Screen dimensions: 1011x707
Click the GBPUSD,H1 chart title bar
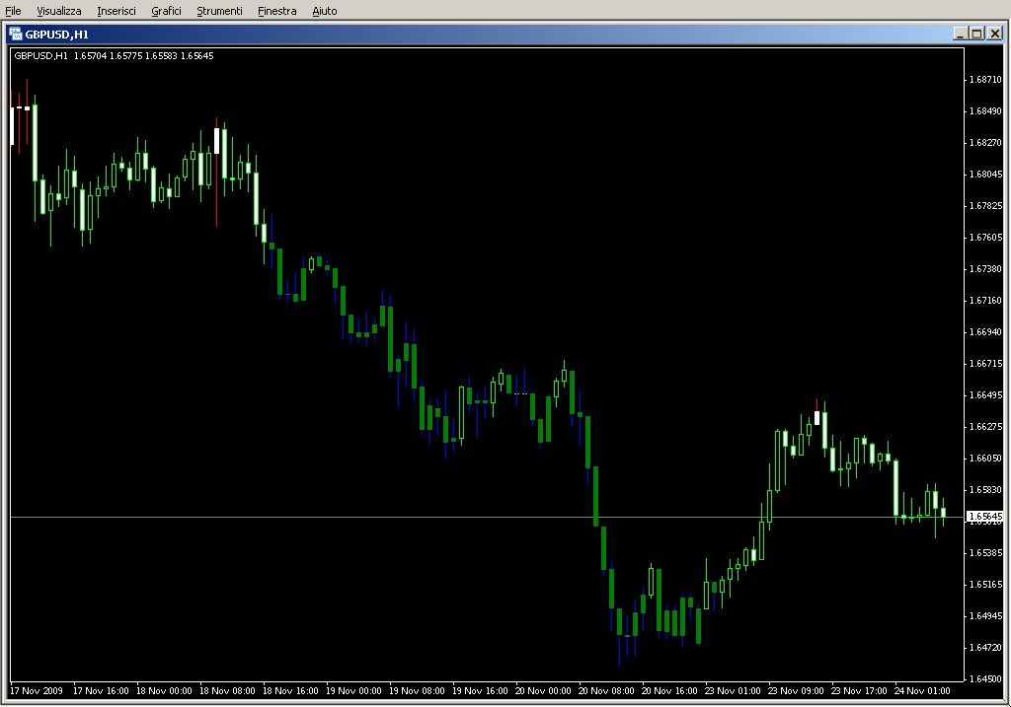[x=494, y=33]
